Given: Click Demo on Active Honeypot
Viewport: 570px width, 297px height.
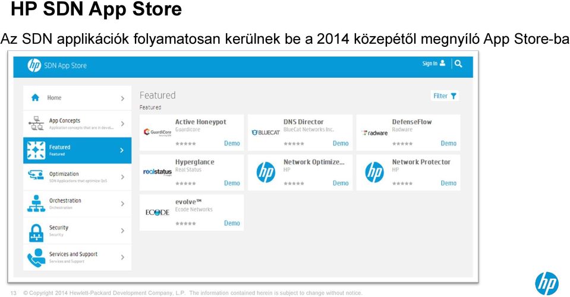Looking at the screenshot, I should (232, 143).
